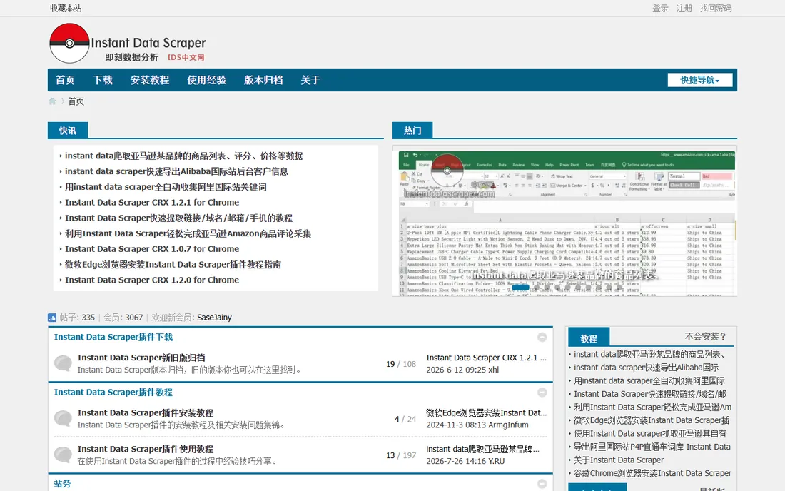Screen dimensions: 785x491
Task: Open the 使用经验 nav menu item
Action: click(x=206, y=80)
